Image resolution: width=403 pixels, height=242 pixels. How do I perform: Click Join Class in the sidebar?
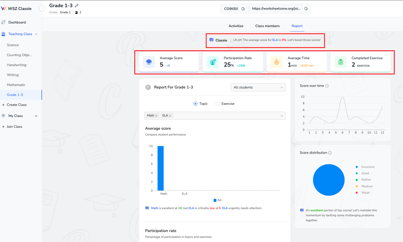(15, 126)
